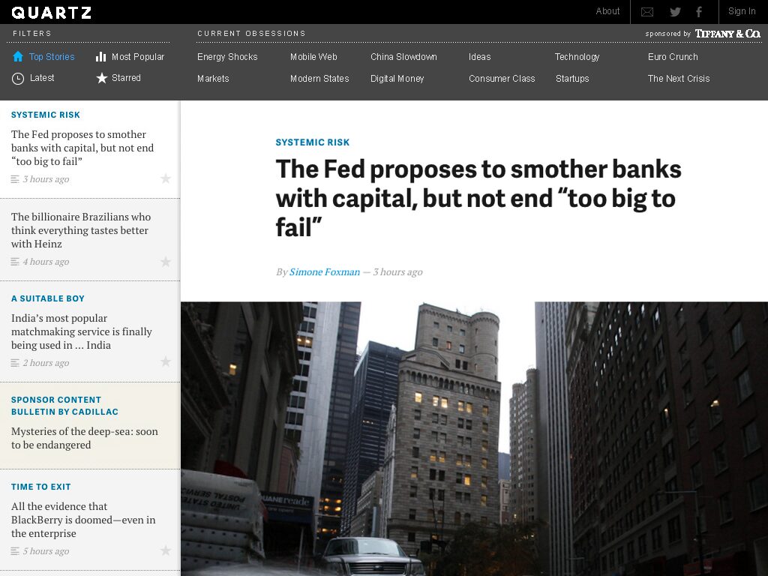Open the Twitter bird icon
Viewport: 768px width, 576px height.
676,12
